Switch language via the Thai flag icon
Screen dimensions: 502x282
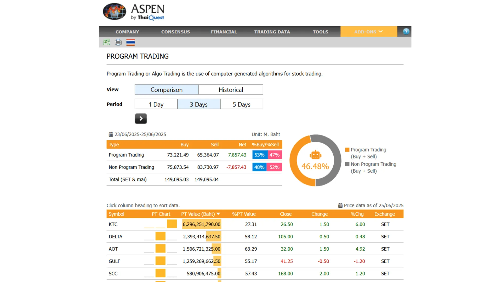(x=130, y=42)
